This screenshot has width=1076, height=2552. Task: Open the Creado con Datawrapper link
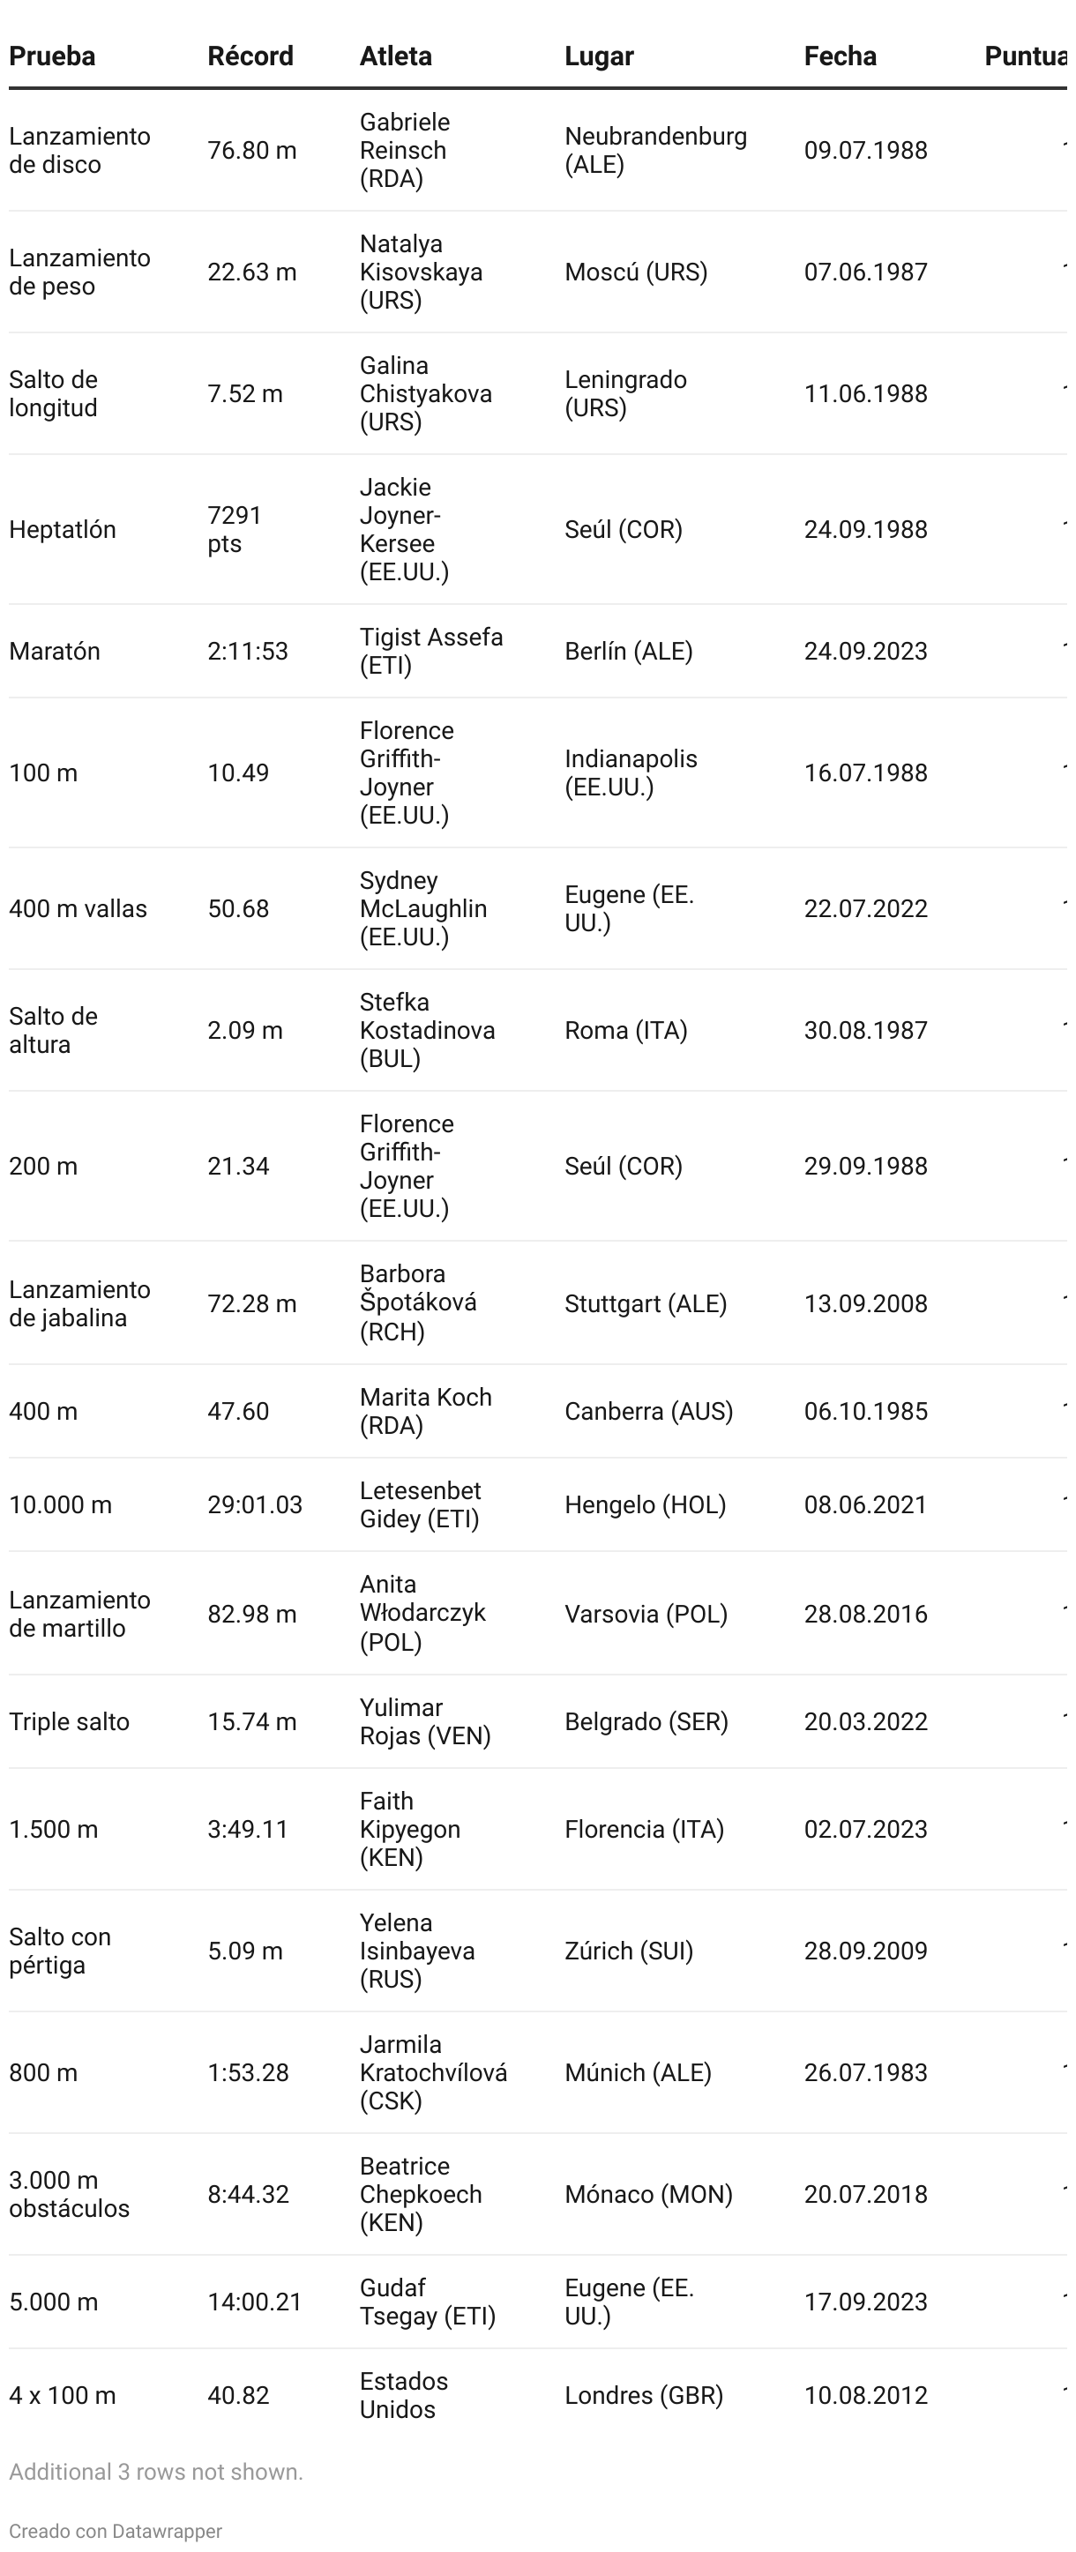(116, 2530)
